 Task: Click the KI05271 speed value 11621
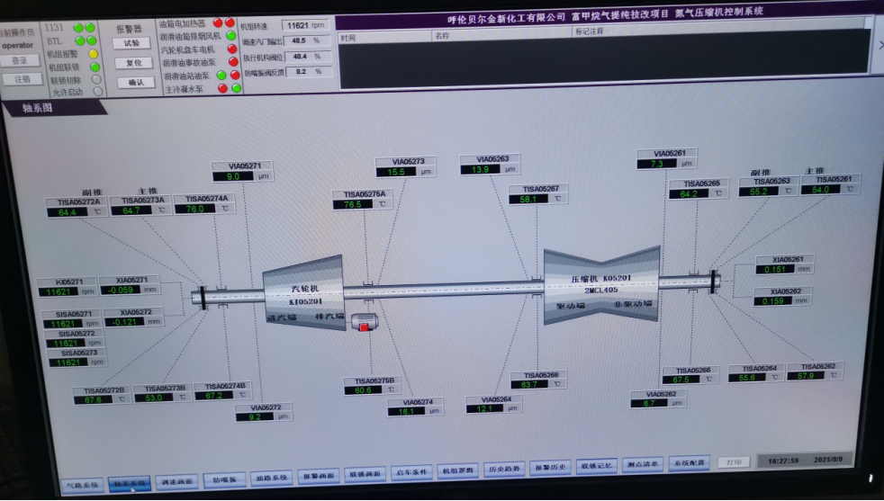[59, 291]
